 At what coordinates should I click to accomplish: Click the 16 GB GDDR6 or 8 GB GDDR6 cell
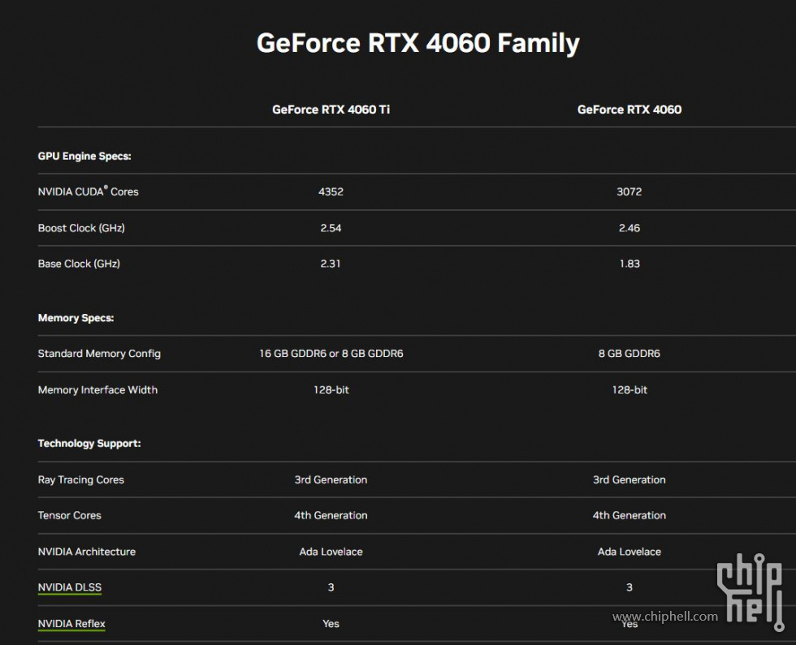(x=331, y=354)
